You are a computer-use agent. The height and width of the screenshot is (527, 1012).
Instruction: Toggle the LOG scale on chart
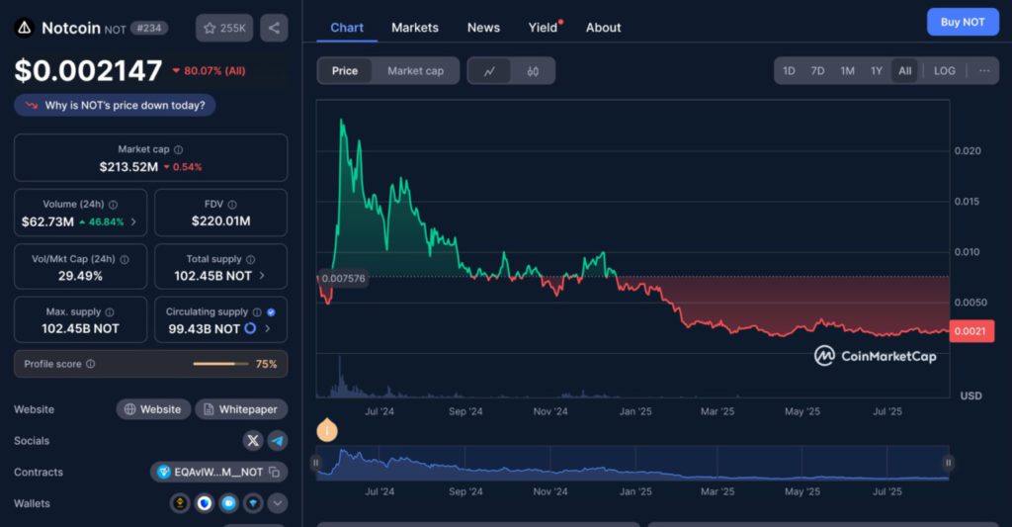click(x=945, y=71)
